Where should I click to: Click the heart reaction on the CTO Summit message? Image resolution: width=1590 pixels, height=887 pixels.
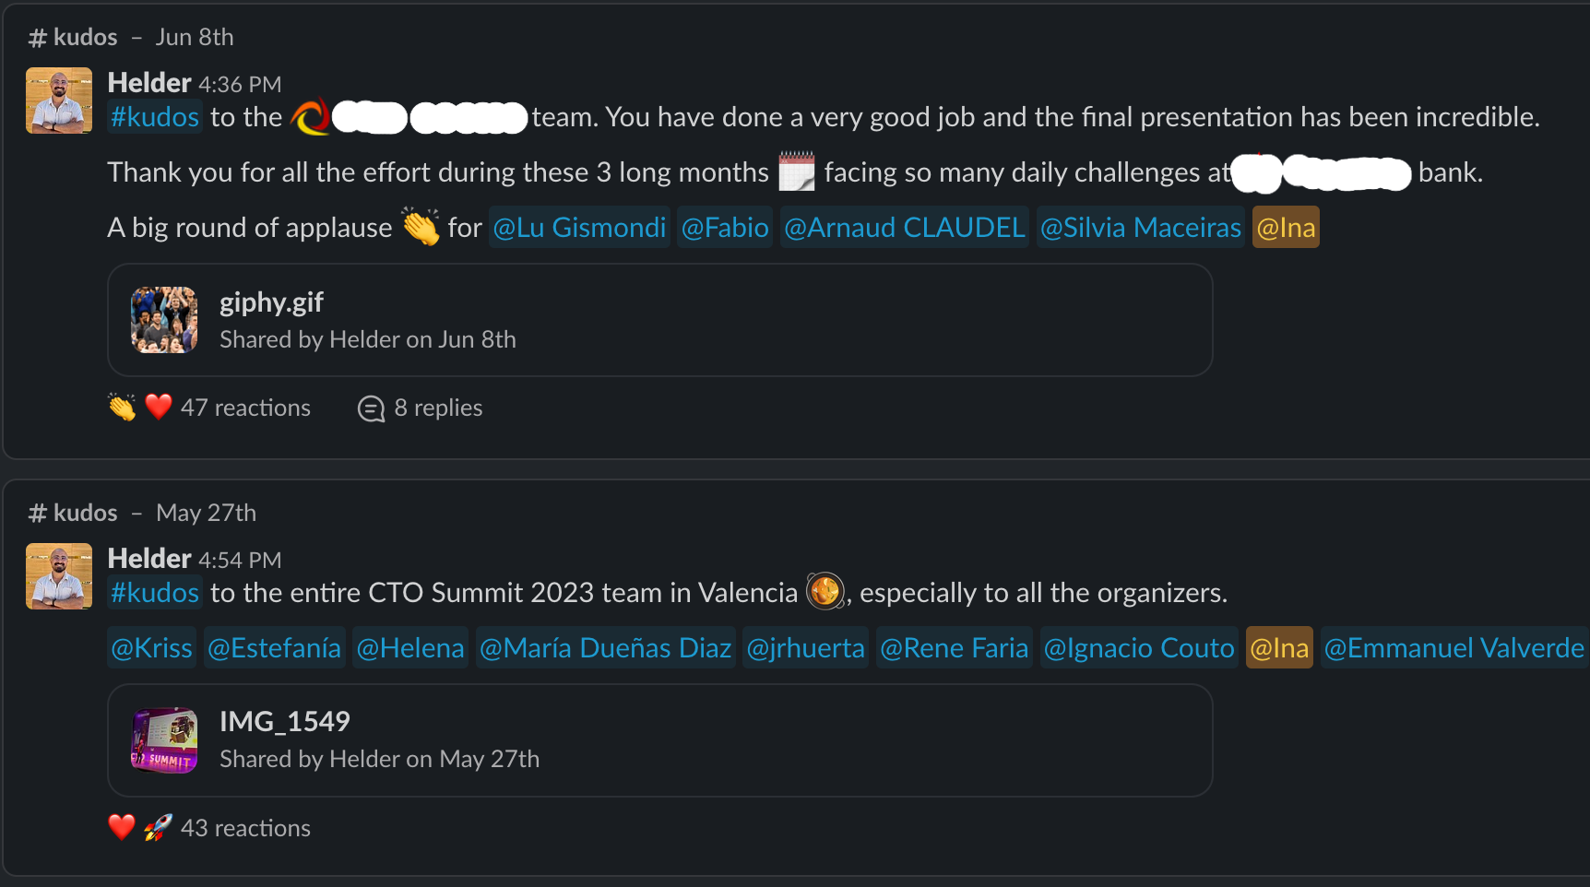pos(121,827)
